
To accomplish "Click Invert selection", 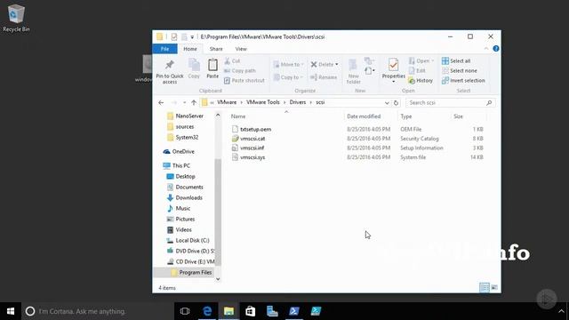I will [463, 81].
